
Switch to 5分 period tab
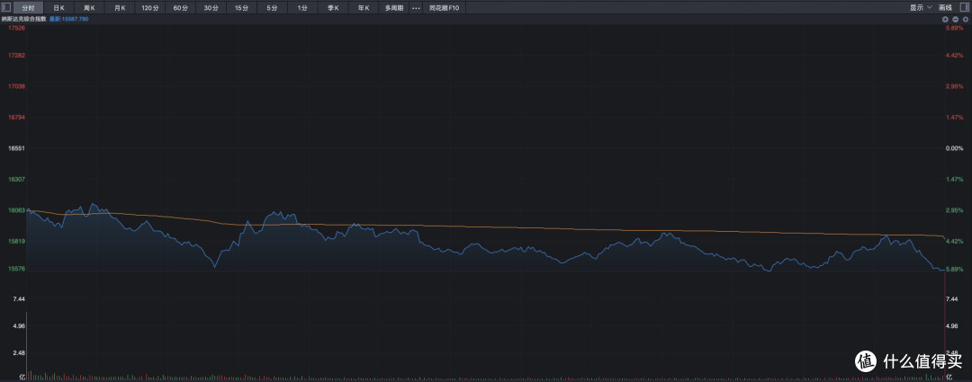tap(272, 8)
